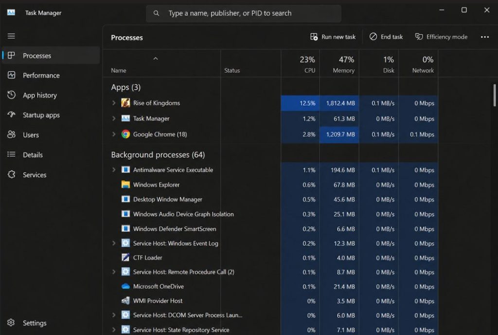Expand Antimalware Service Executable
498x335 pixels.
pos(114,170)
